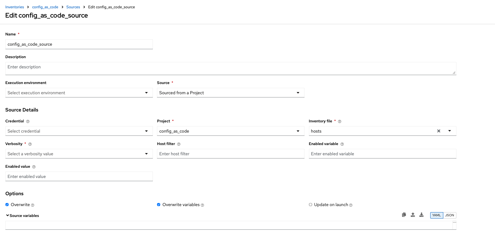Click the upload source variables icon
Viewport: 495px width, 239px height.
click(x=413, y=215)
